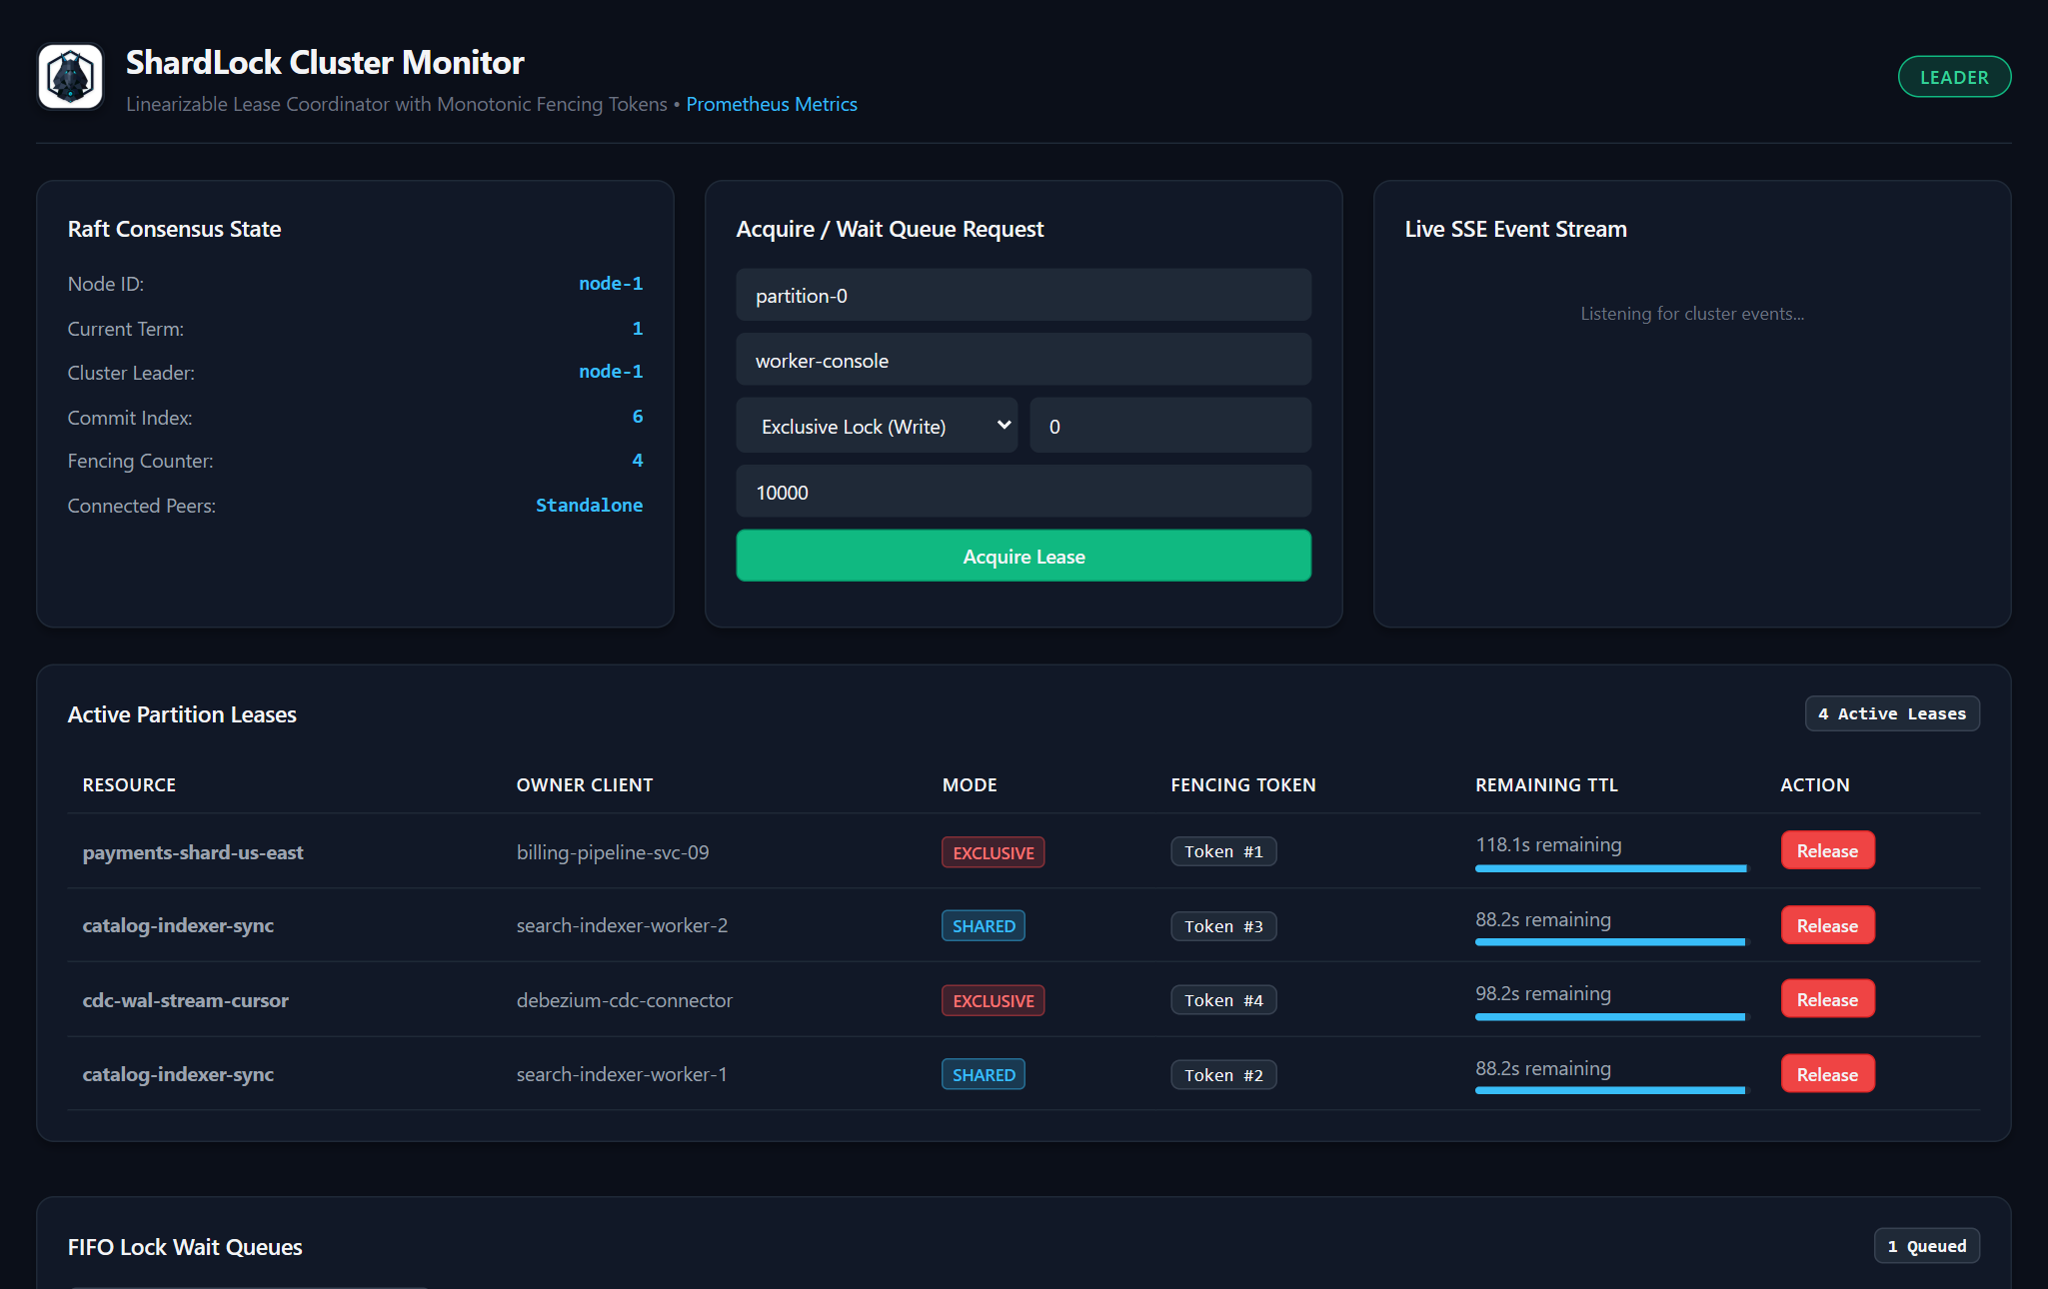Click the Acquire Lease button

click(x=1024, y=556)
